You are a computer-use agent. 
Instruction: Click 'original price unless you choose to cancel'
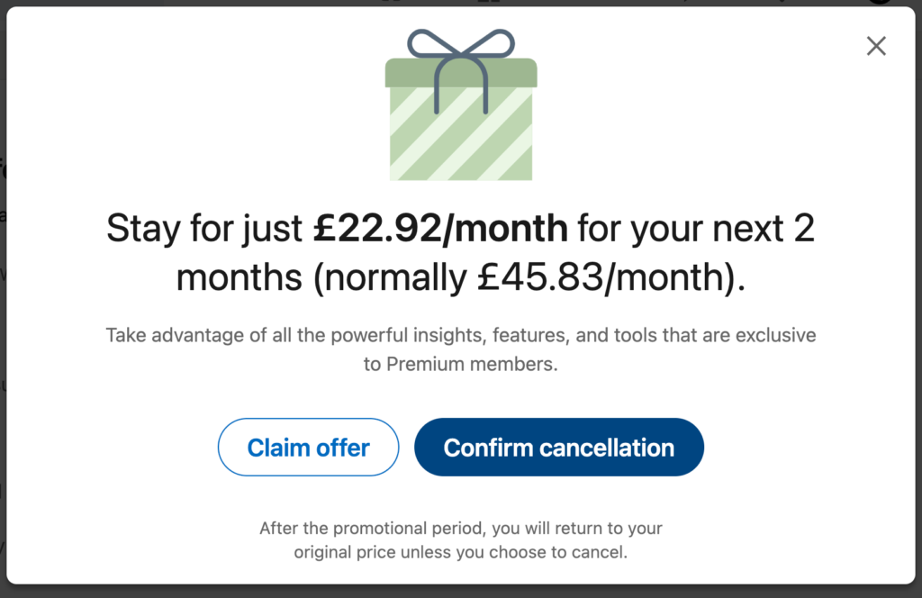tap(461, 552)
